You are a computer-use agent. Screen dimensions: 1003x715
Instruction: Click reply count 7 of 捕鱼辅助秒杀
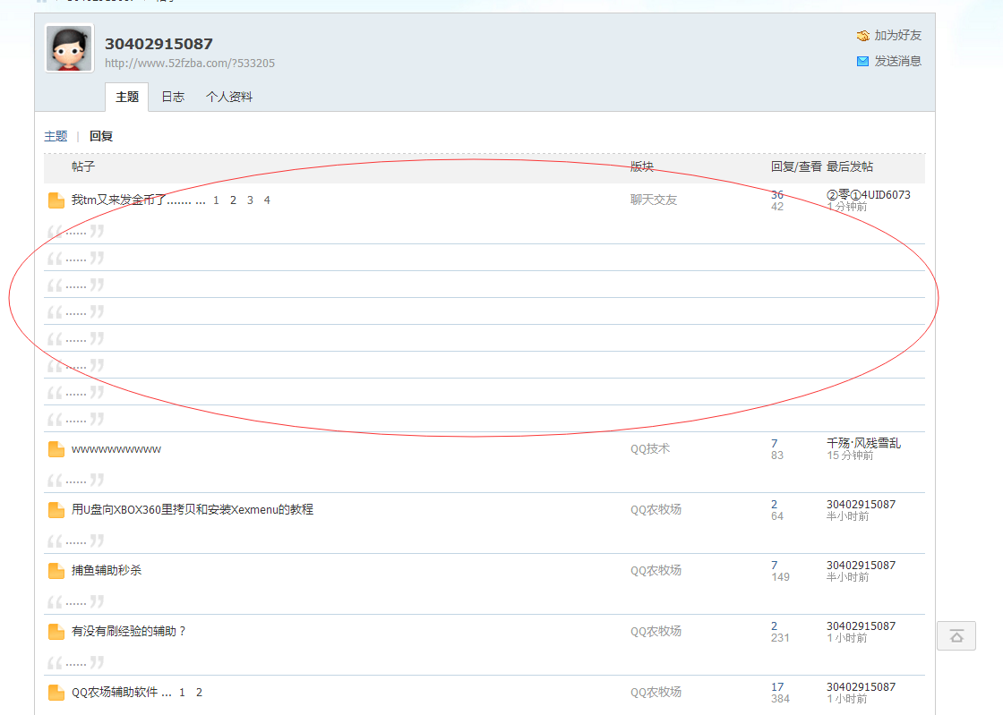click(774, 565)
